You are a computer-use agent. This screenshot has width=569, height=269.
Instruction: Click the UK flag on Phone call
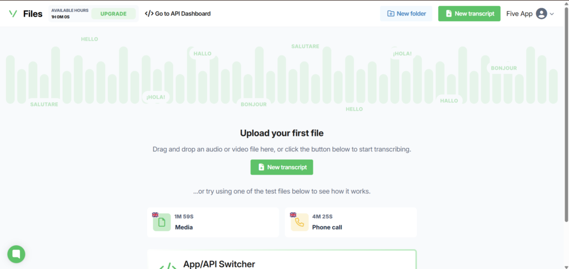[293, 215]
